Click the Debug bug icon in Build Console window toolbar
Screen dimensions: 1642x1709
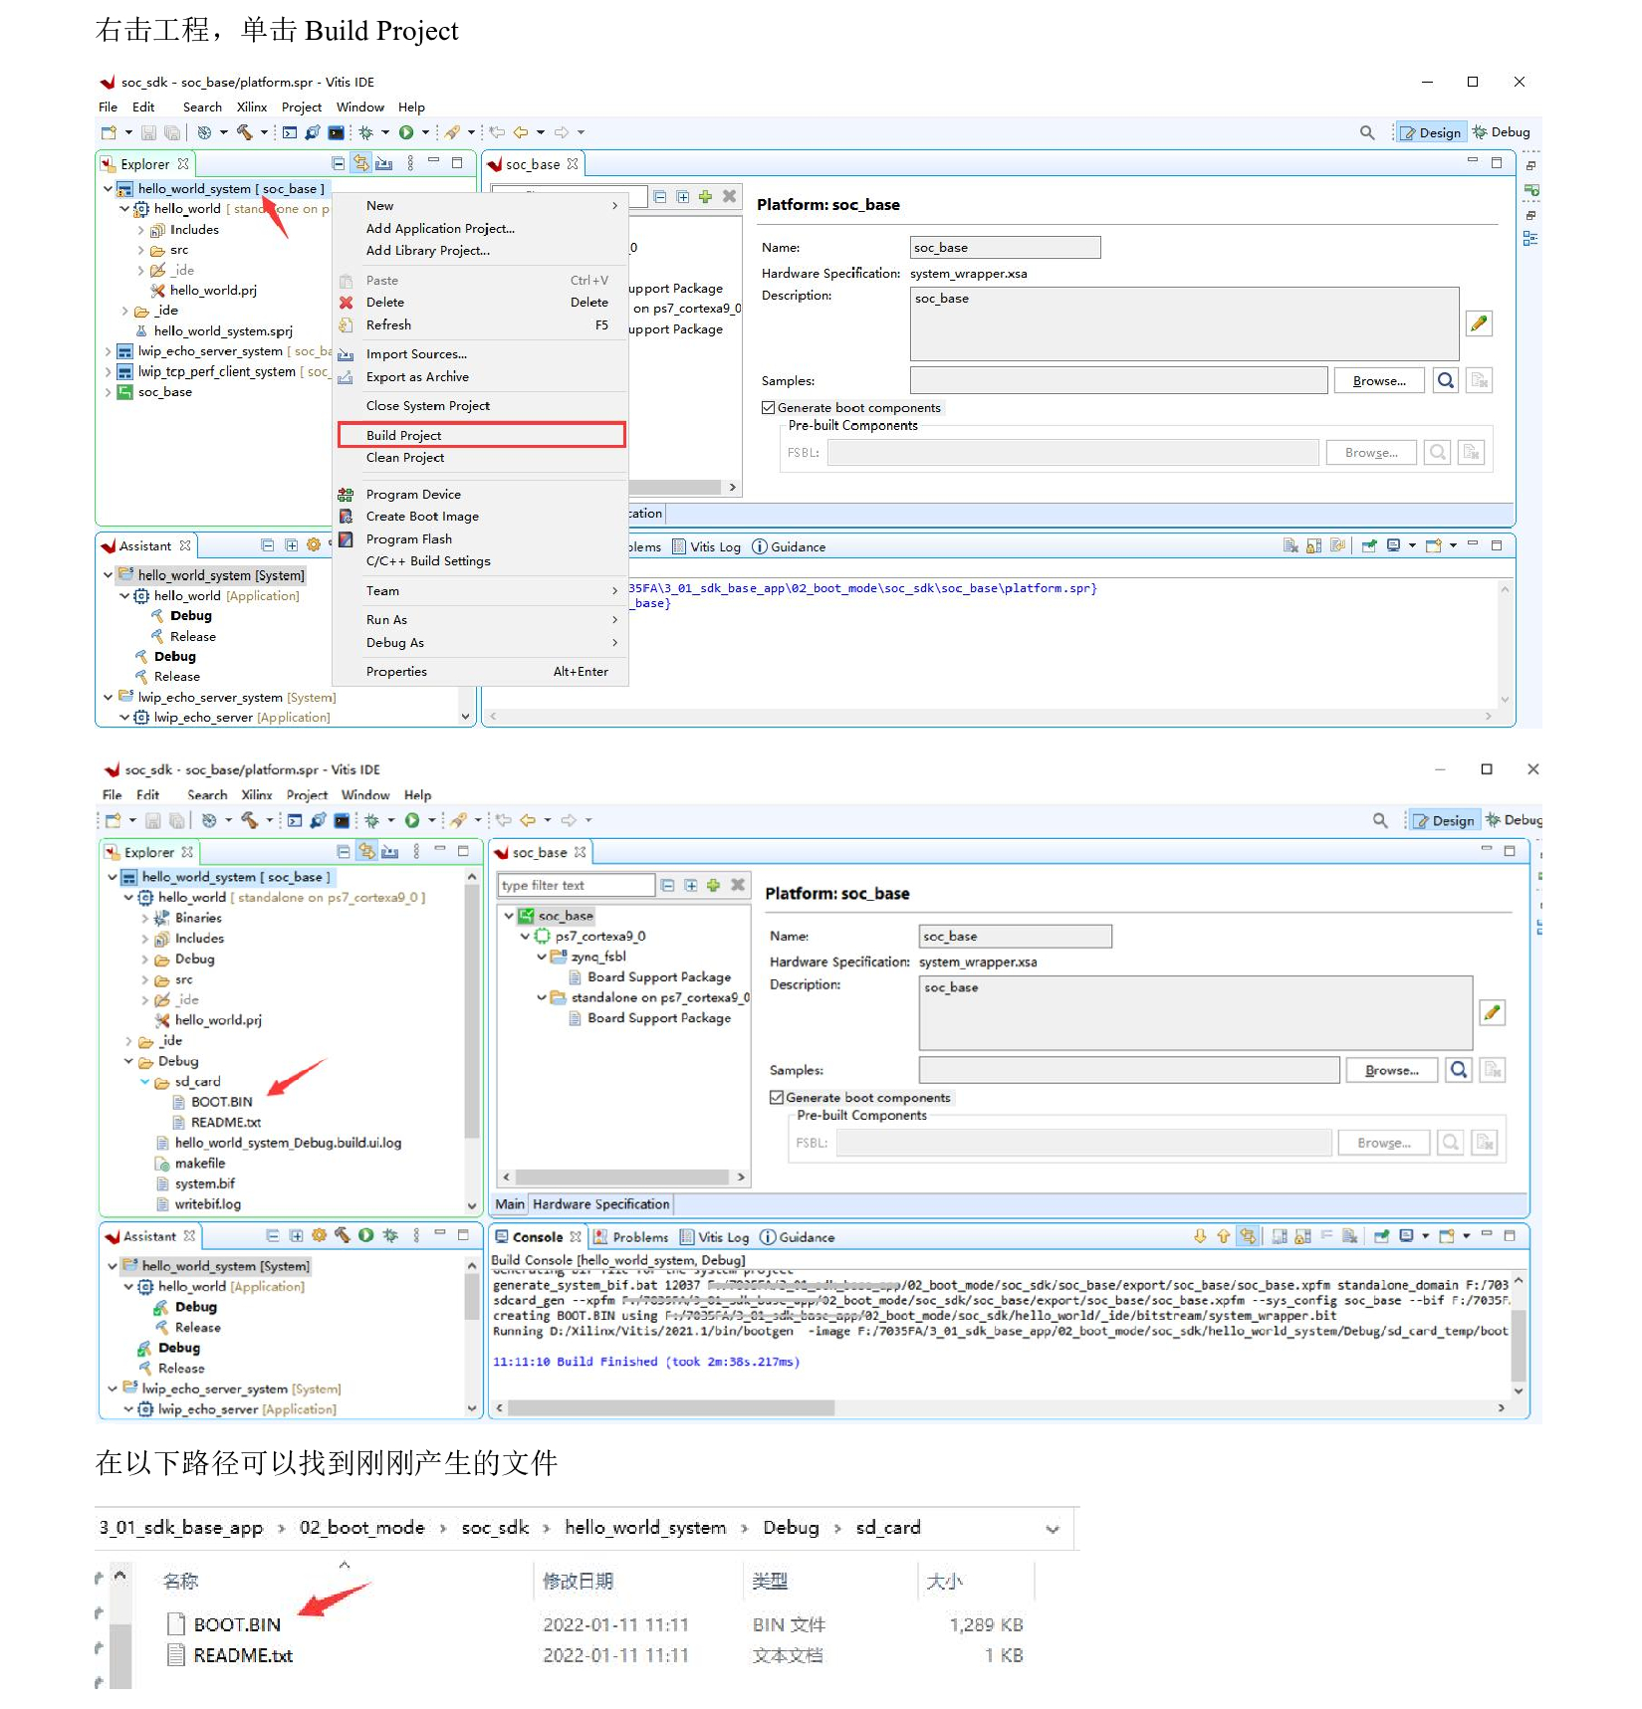371,820
